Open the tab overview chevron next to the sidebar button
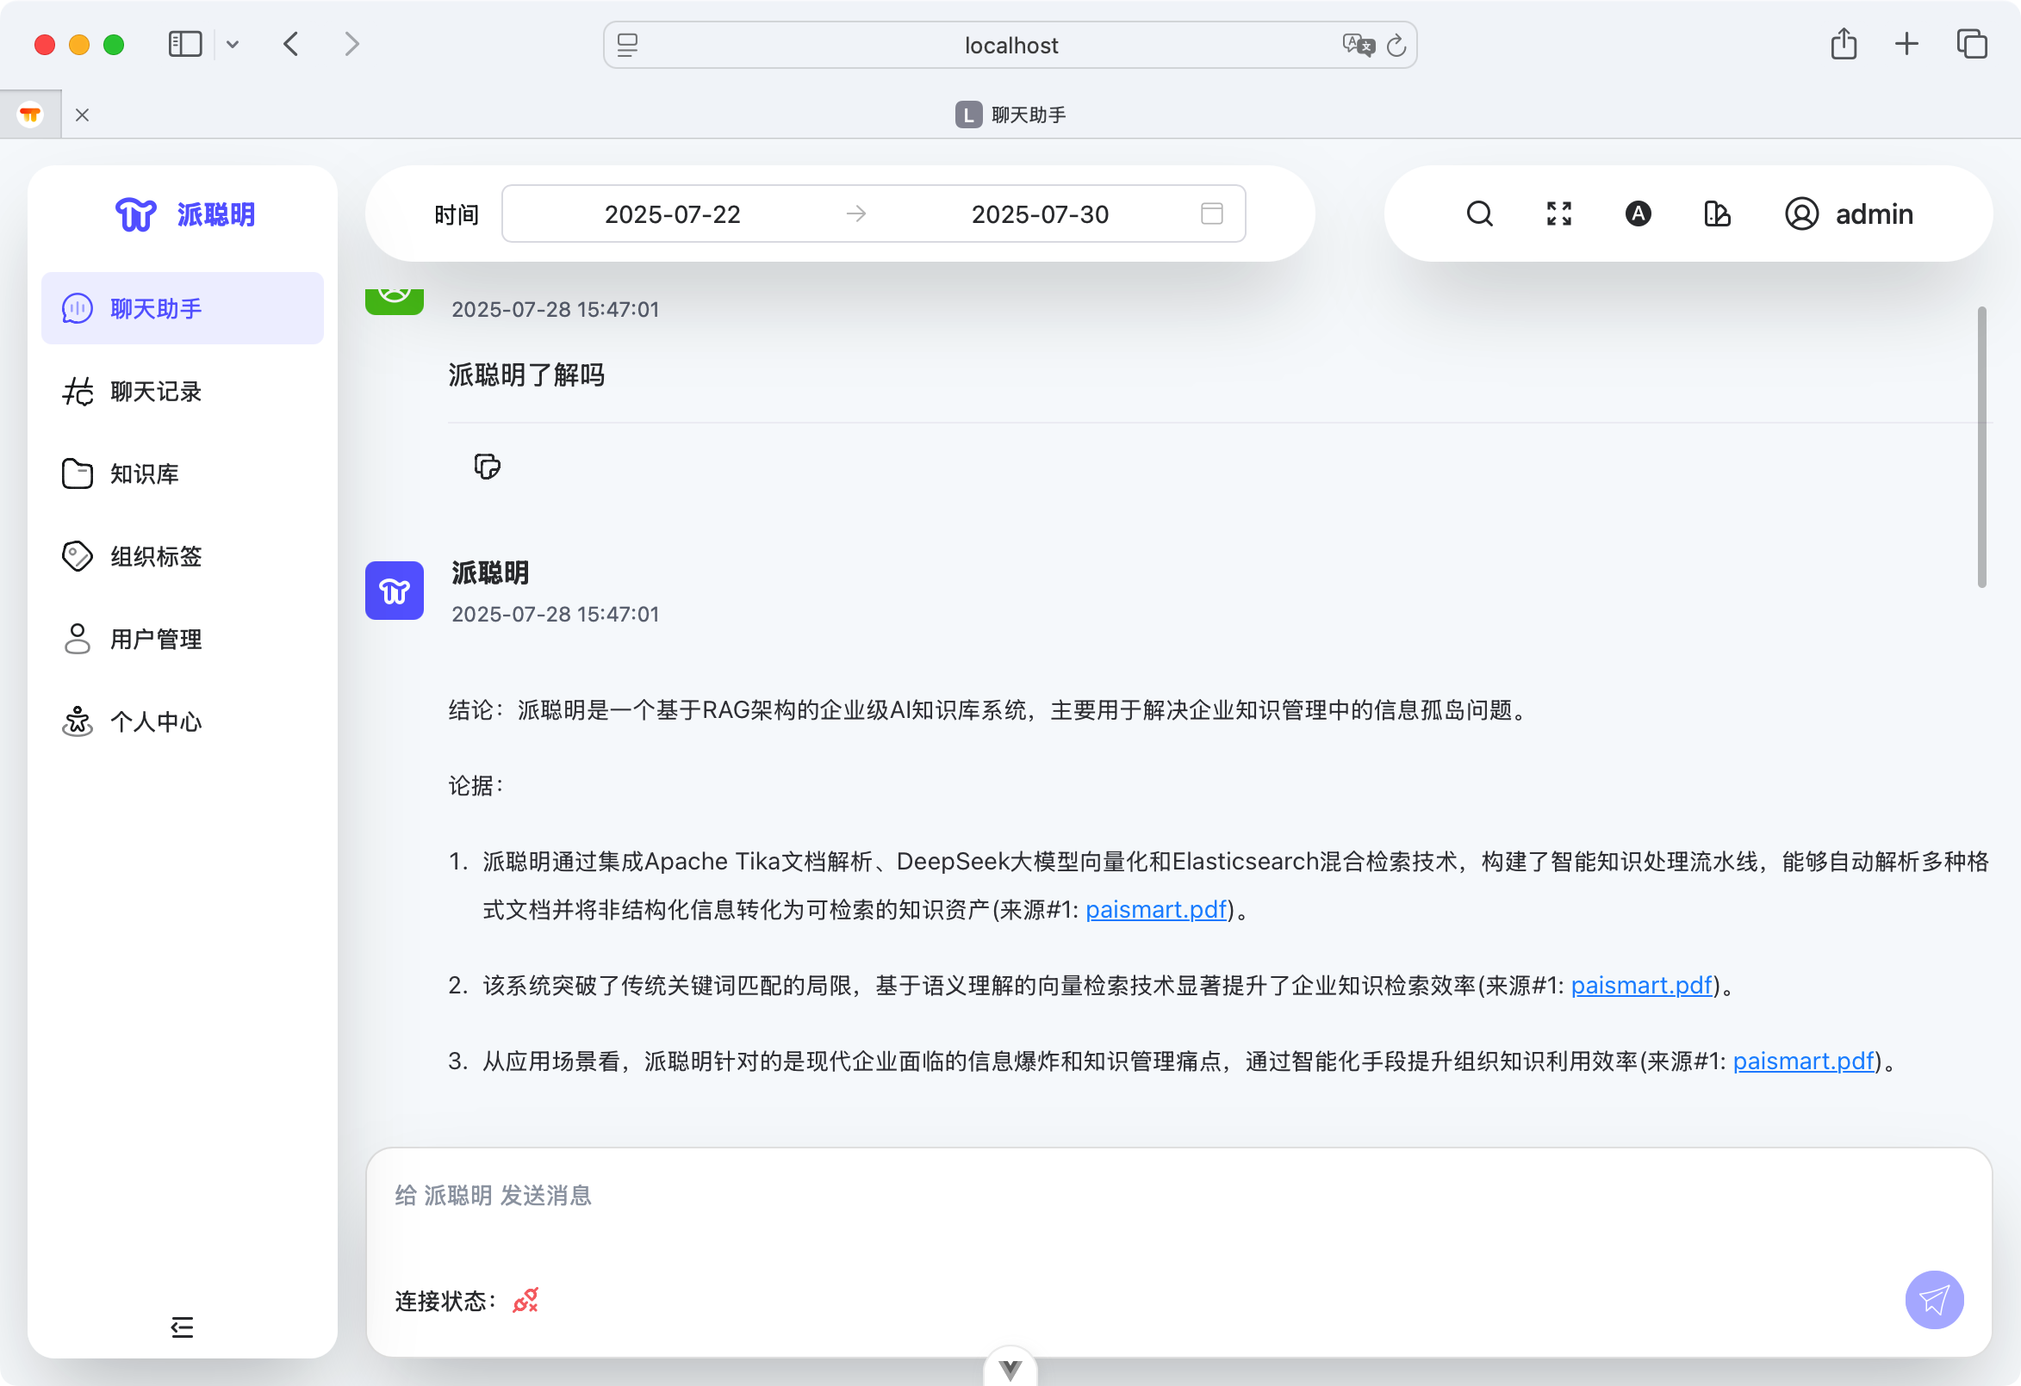Viewport: 2021px width, 1386px height. [233, 44]
